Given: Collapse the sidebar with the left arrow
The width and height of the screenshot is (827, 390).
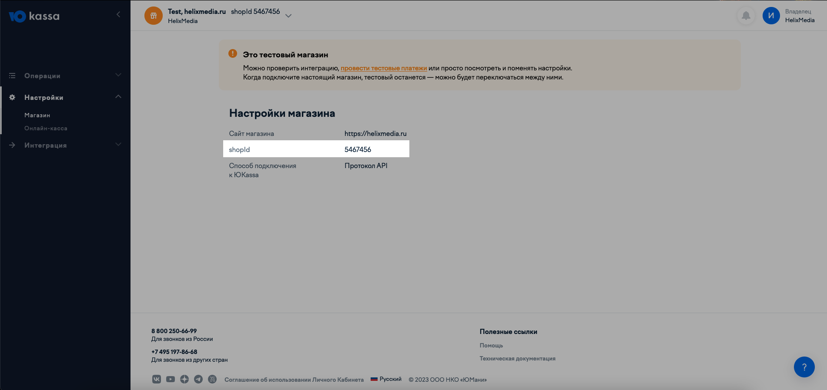Looking at the screenshot, I should [x=118, y=15].
